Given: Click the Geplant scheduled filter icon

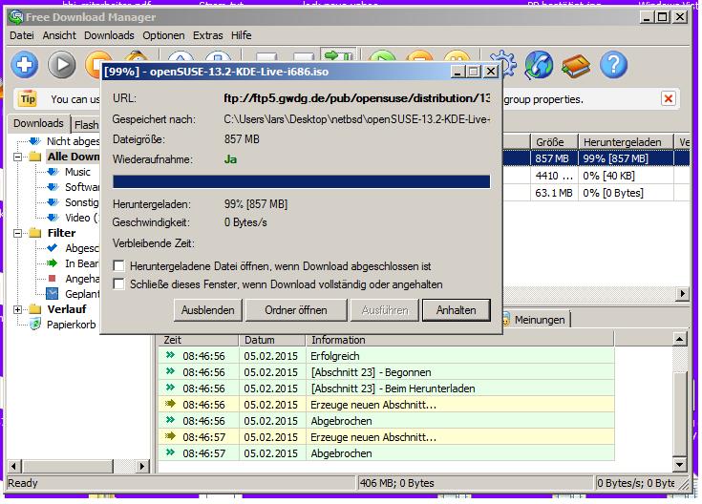Looking at the screenshot, I should click(53, 294).
